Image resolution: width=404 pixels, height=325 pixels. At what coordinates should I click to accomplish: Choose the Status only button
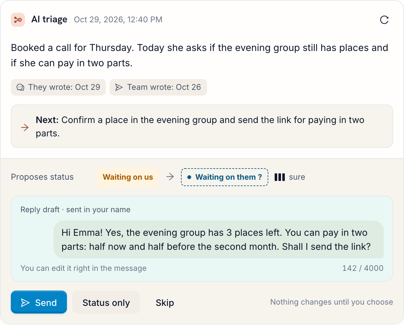106,302
